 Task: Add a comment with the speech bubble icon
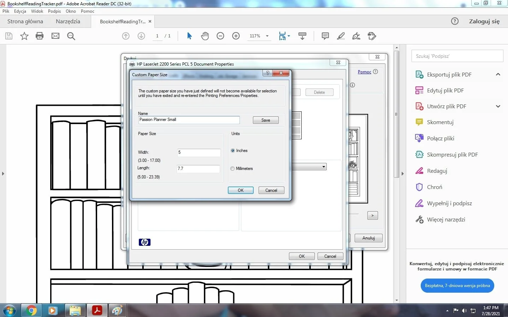tap(325, 36)
